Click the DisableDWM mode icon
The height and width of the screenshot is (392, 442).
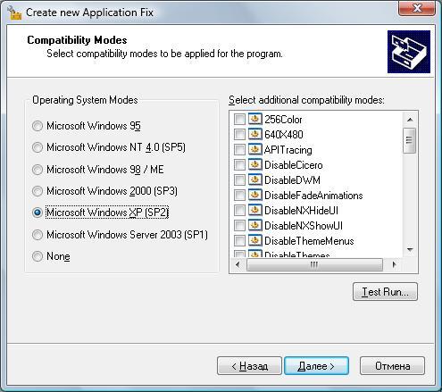(254, 179)
